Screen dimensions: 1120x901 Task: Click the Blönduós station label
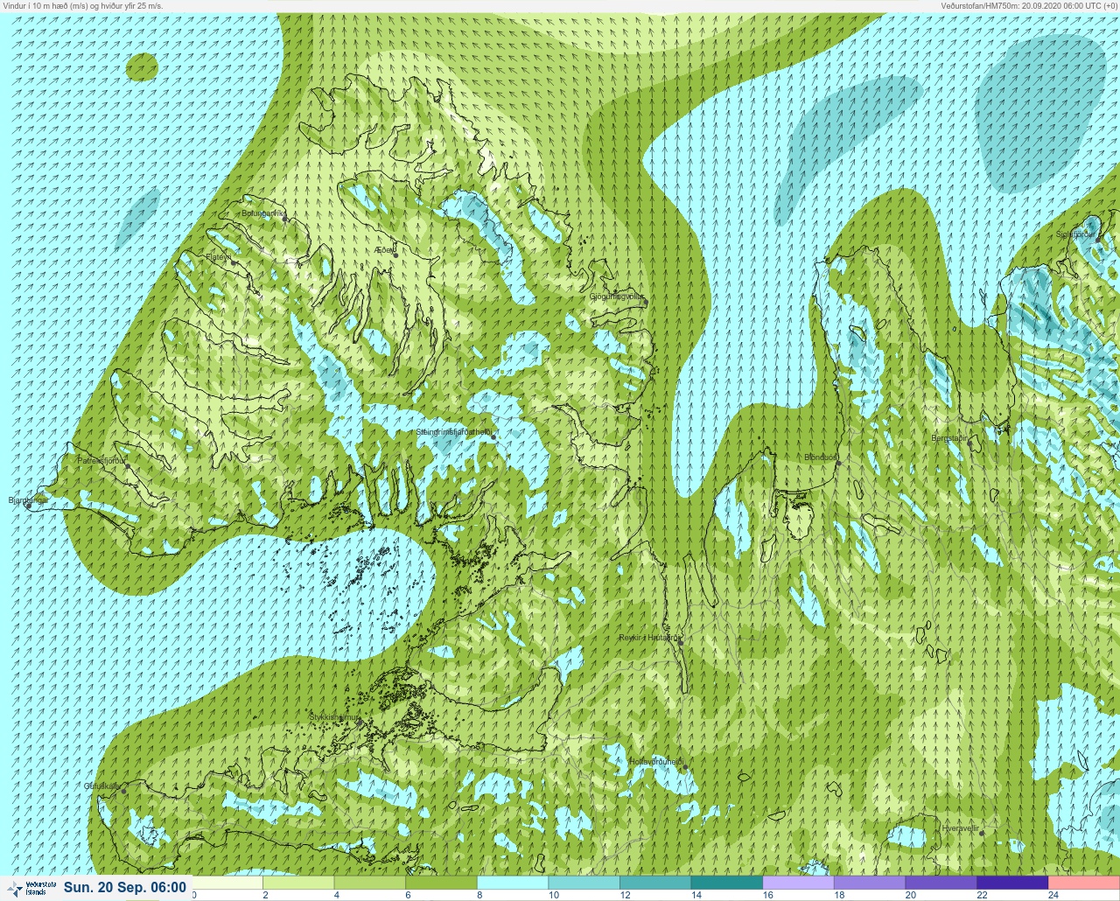click(x=822, y=457)
